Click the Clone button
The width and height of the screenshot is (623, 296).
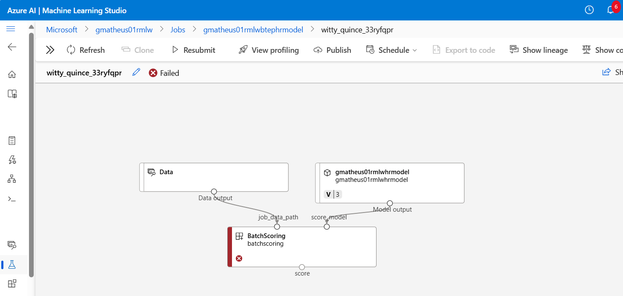138,50
